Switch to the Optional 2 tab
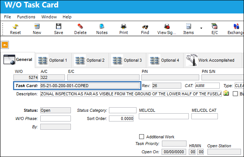Image resolution: width=244 pixels, height=157 pixels. (90, 60)
